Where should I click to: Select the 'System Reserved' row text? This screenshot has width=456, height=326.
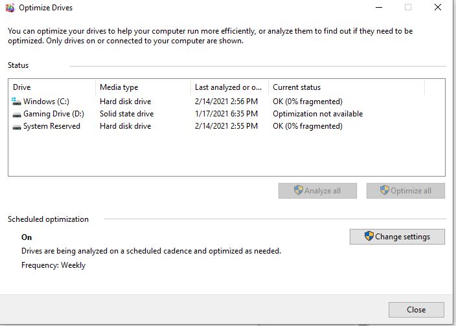[x=51, y=126]
